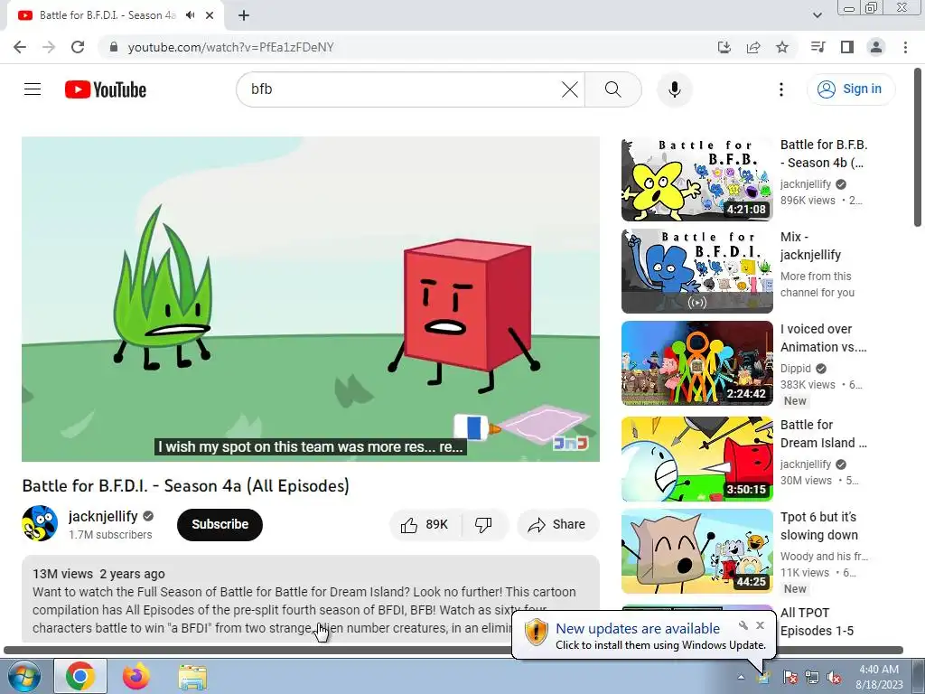Open Battle for B.F.B. Season 4b thumbnail

tap(696, 180)
